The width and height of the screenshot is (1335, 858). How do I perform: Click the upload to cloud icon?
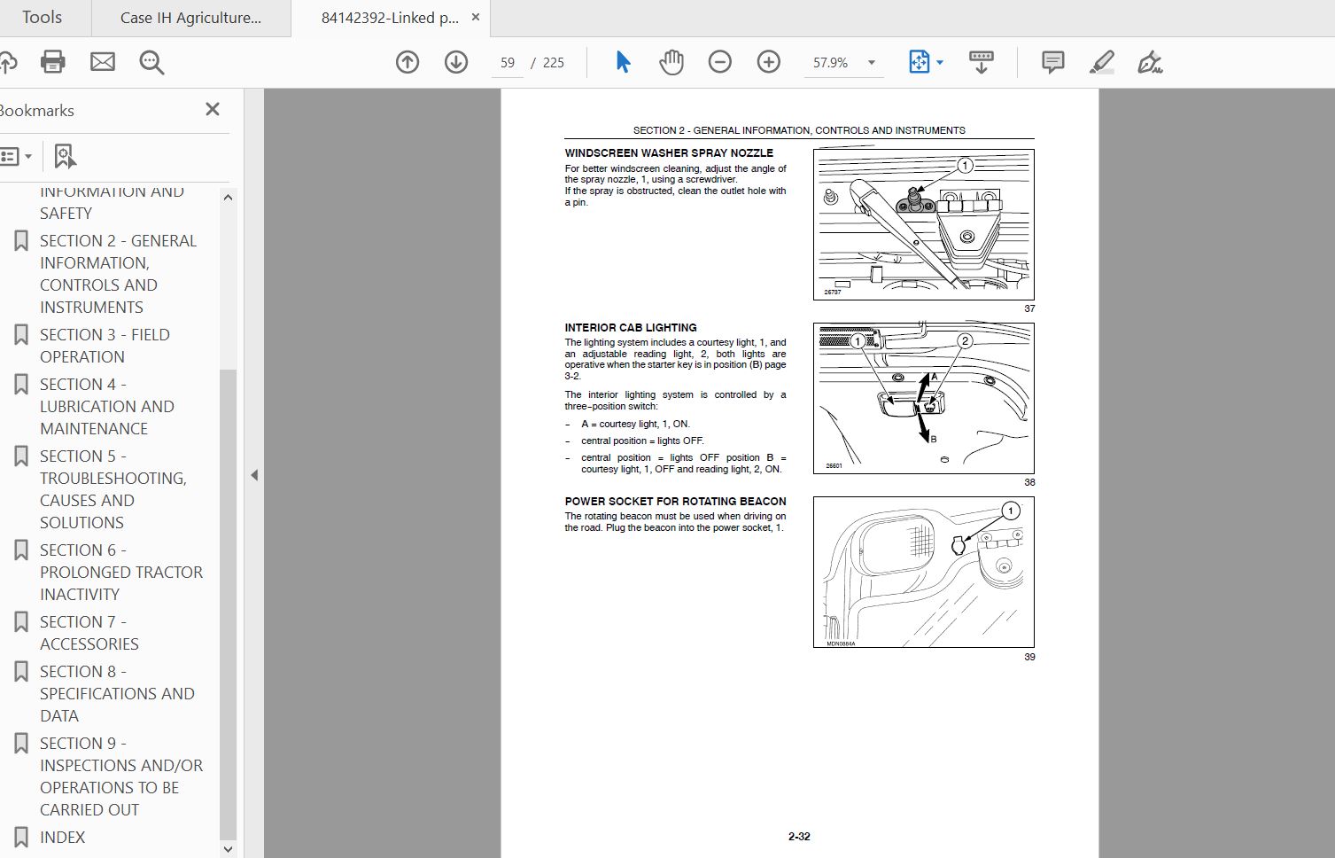click(7, 62)
